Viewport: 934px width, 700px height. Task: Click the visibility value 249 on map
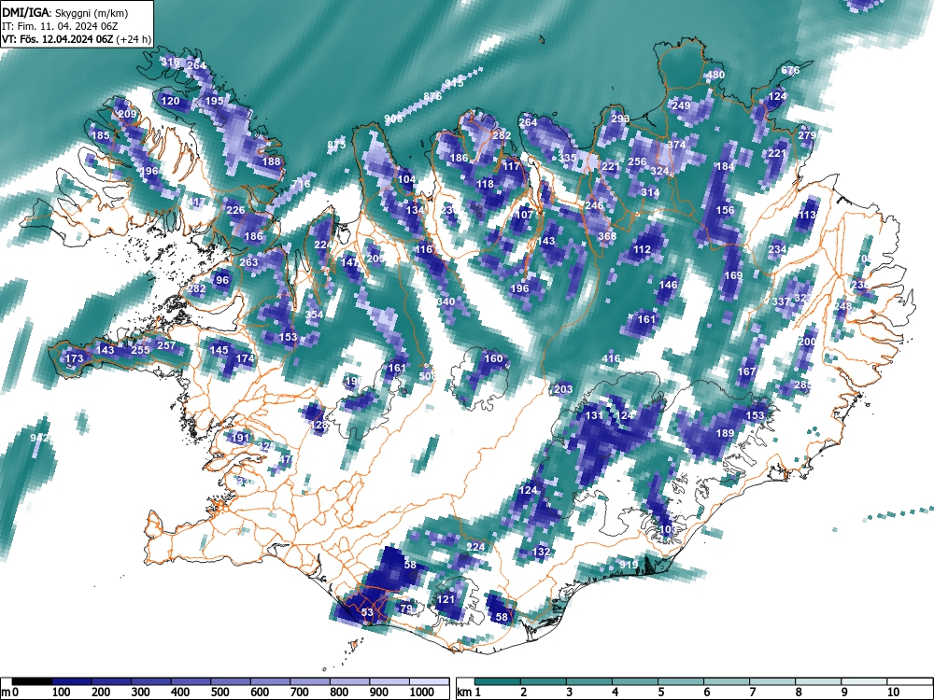(x=681, y=105)
